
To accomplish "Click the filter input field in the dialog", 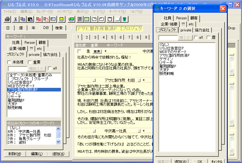I will [x=168, y=37].
